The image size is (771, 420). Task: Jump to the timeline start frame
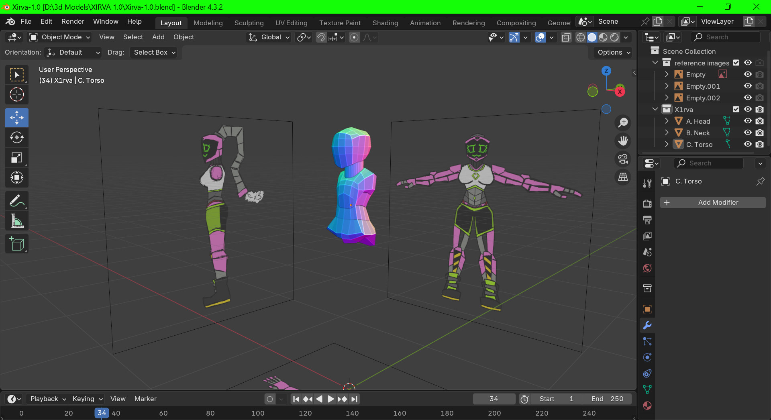[296, 399]
